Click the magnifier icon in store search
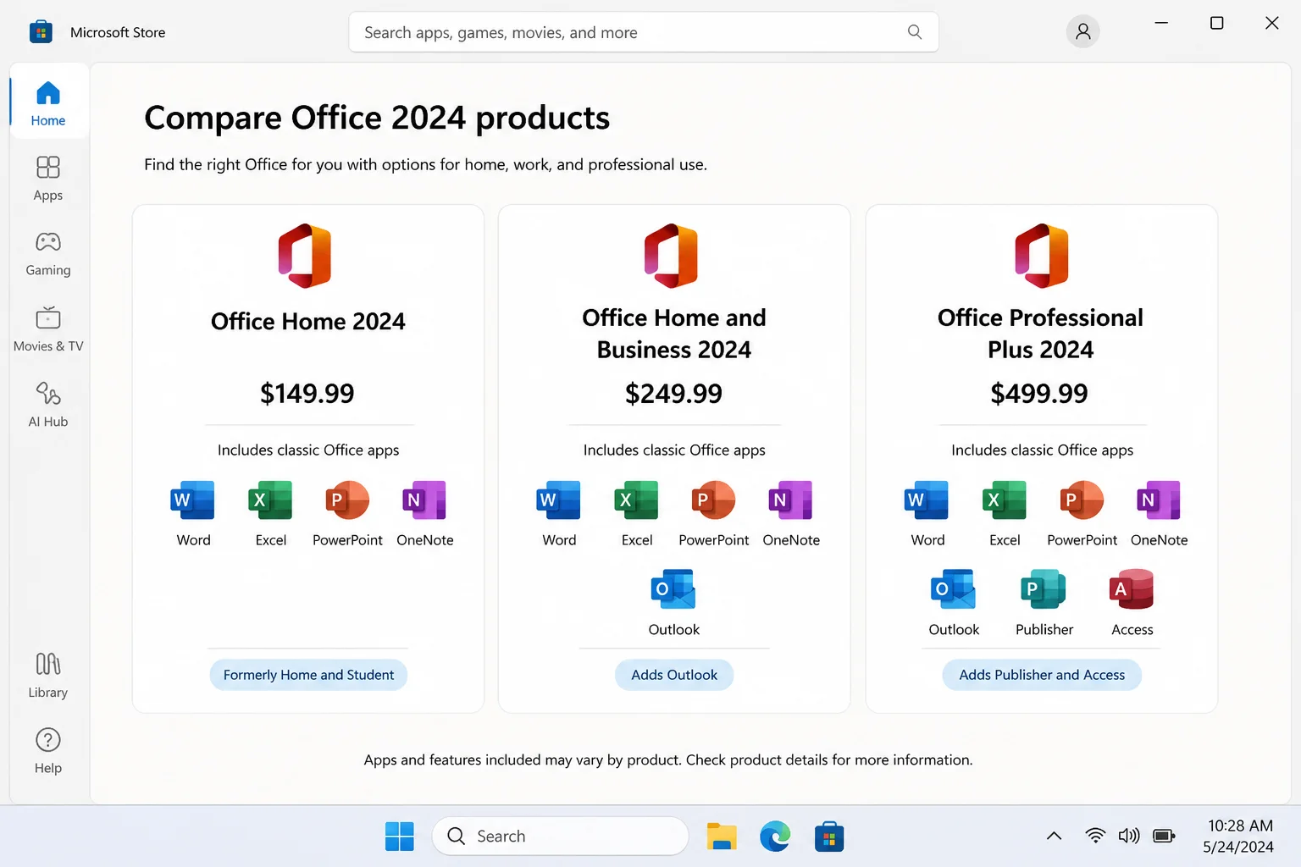The height and width of the screenshot is (867, 1301). [915, 32]
